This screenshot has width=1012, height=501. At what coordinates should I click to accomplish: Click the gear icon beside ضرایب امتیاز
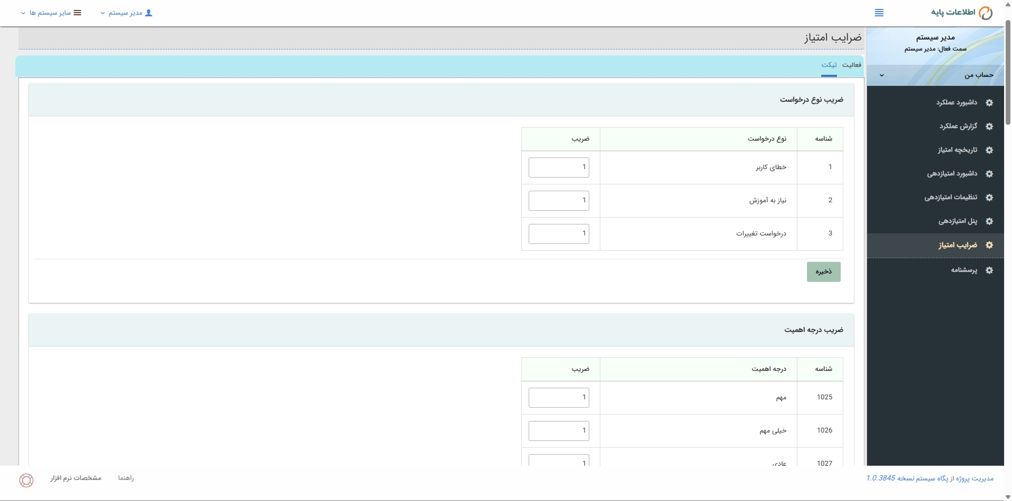tap(989, 245)
